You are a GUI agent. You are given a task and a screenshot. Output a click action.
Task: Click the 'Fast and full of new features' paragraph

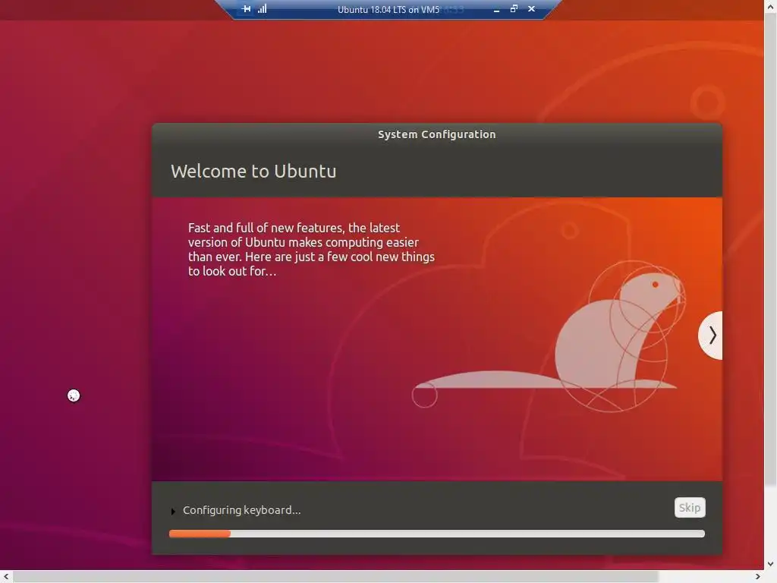pyautogui.click(x=311, y=249)
